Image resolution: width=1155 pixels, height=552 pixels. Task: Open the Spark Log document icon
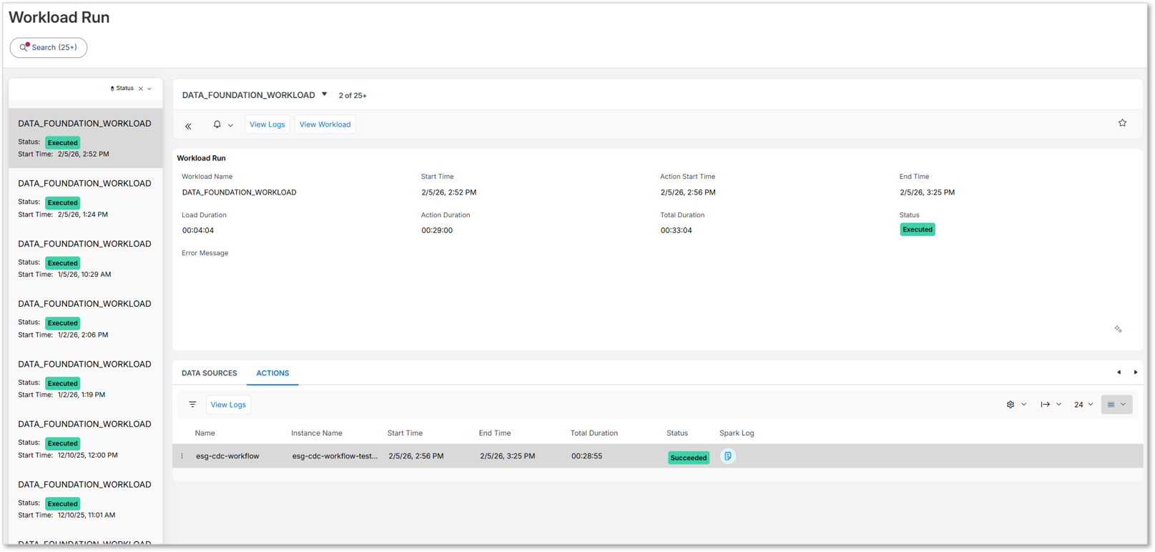click(x=727, y=456)
